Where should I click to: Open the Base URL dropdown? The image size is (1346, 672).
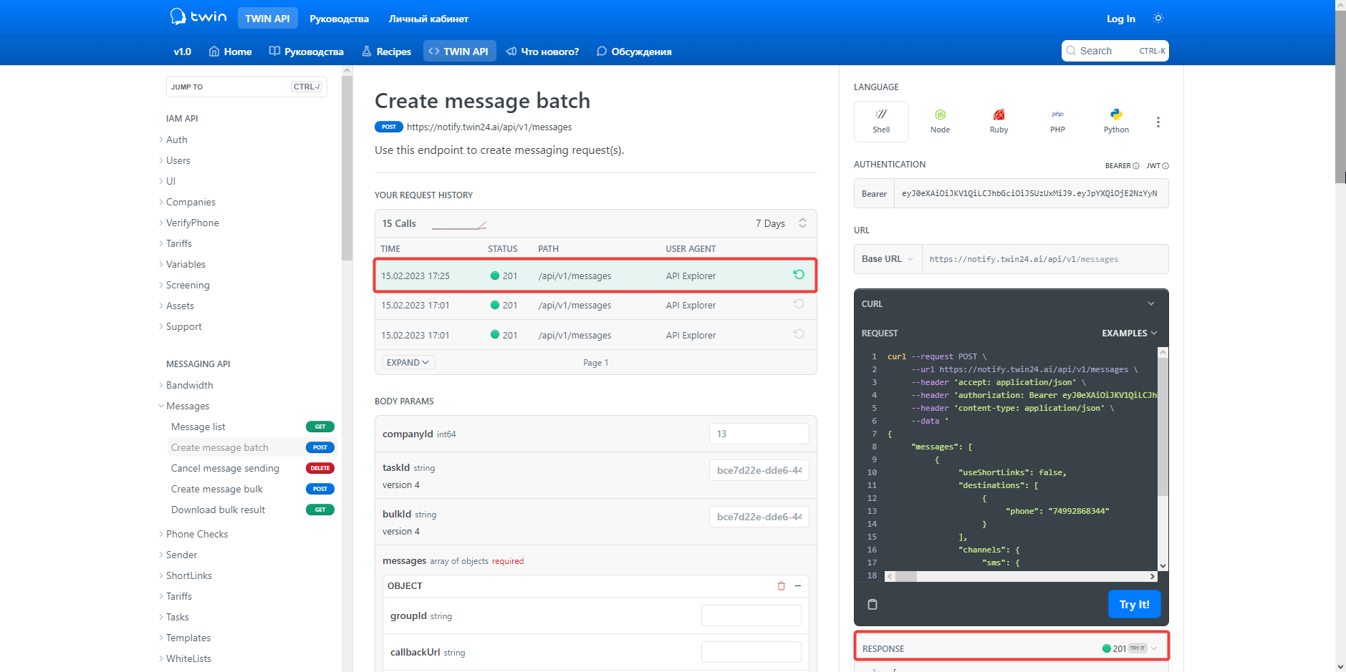(888, 259)
